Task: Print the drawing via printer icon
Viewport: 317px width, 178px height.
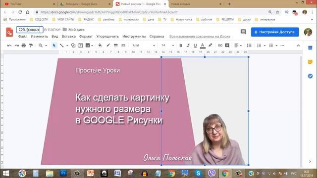Action: (x=24, y=45)
